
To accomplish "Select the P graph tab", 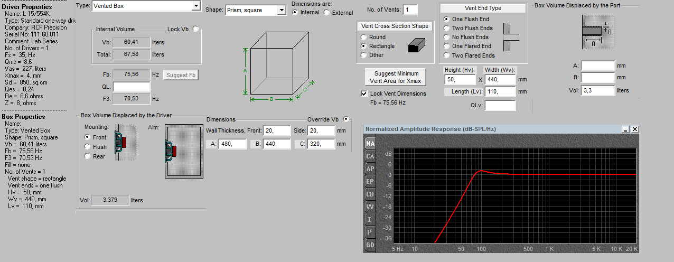I will click(x=370, y=232).
